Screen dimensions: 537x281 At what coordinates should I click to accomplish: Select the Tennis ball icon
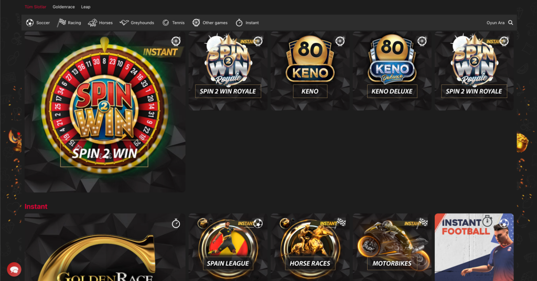[166, 23]
